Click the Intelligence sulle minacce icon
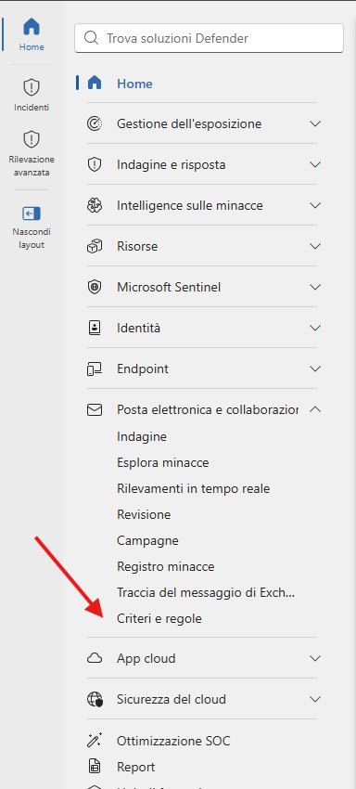The height and width of the screenshot is (789, 356). pyautogui.click(x=95, y=205)
